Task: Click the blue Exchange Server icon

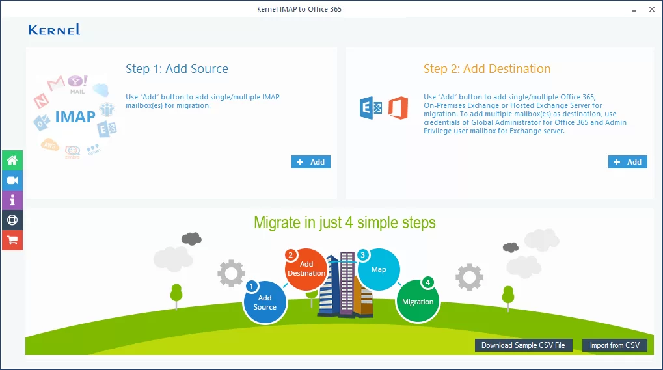Action: coord(371,108)
